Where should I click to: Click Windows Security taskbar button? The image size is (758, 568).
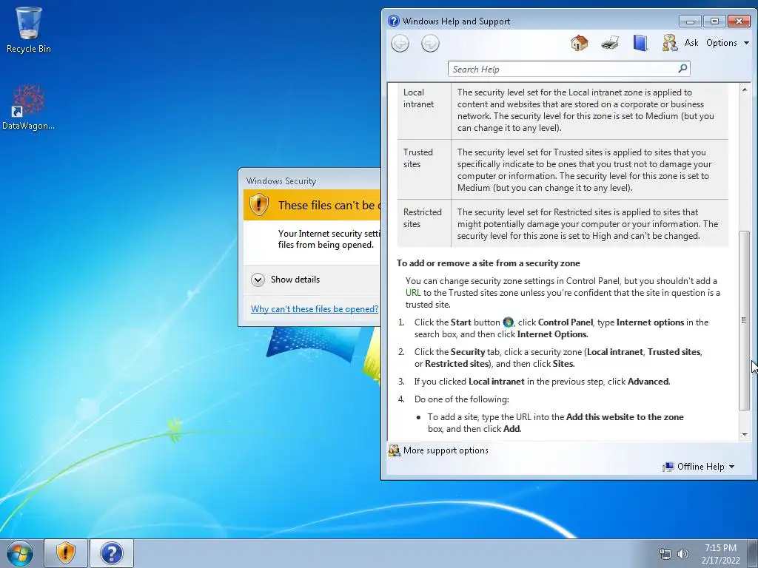click(66, 553)
